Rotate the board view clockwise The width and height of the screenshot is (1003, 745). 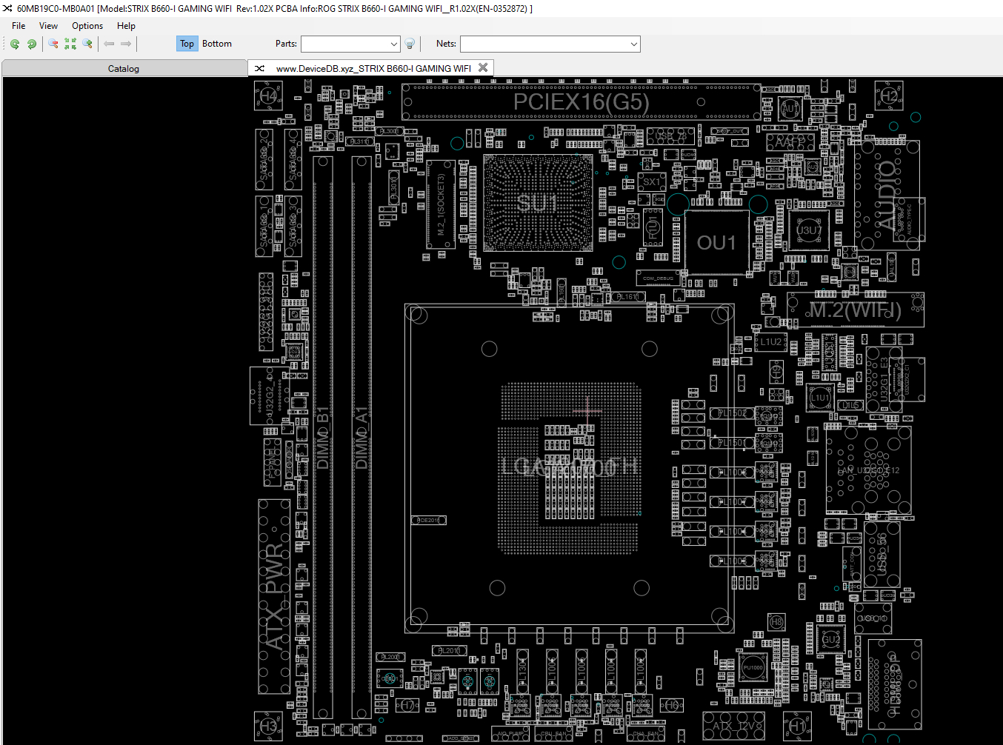[32, 44]
